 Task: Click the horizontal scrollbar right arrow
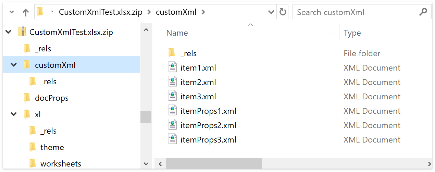pos(430,164)
